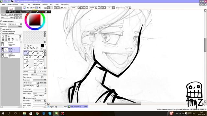Open the rotation angle dropdown in toolbar
Image resolution: width=207 pixels, height=116 pixels.
pyautogui.click(x=96, y=8)
